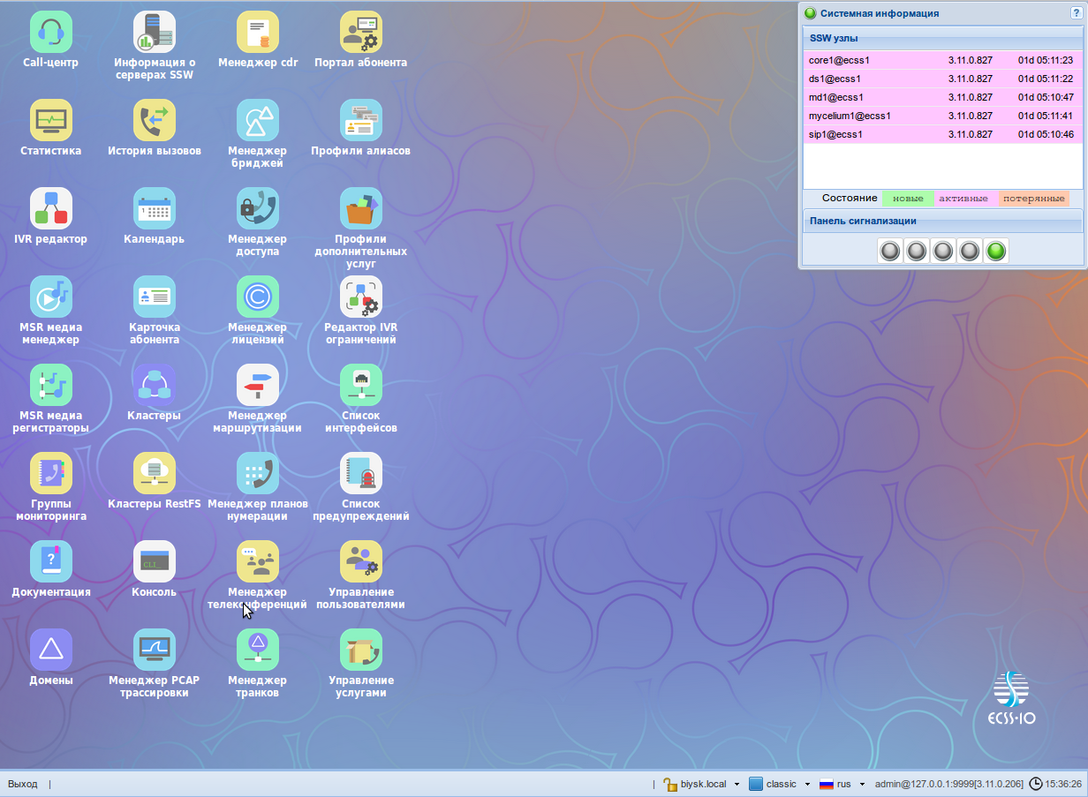The image size is (1088, 797).
Task: Launch the IVR редактор icon
Action: (x=50, y=209)
